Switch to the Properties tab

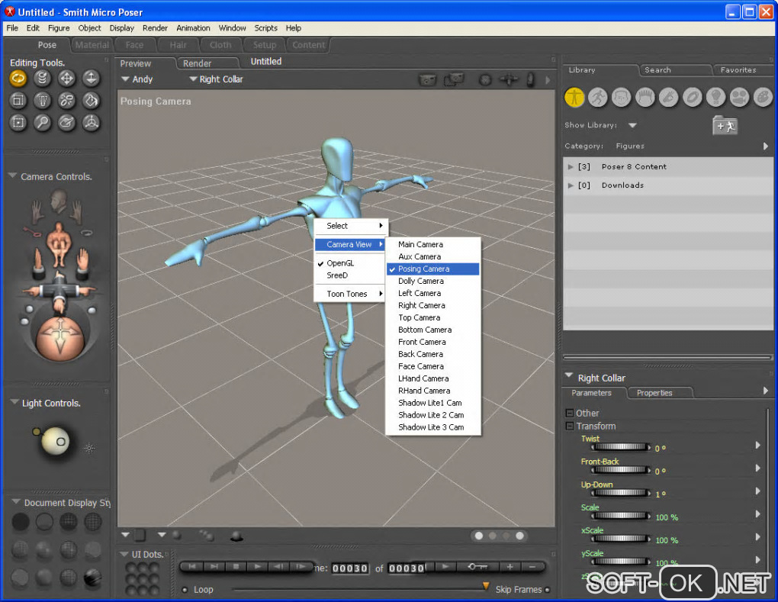[x=654, y=393]
